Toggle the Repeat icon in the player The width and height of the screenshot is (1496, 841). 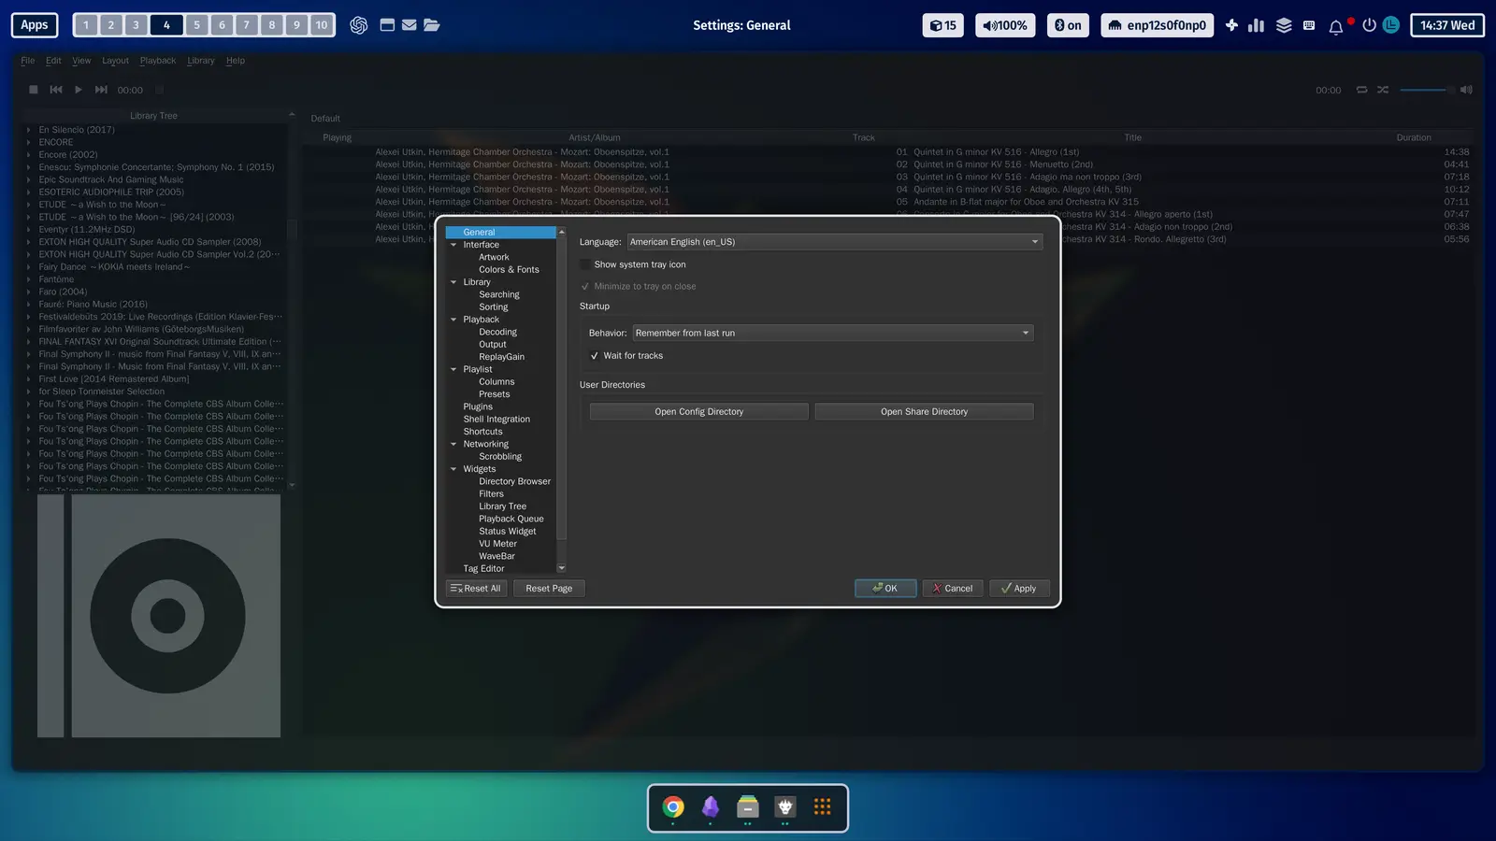[1361, 90]
